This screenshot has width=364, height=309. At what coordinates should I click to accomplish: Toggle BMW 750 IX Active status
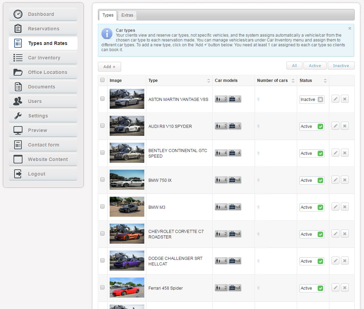tap(312, 180)
